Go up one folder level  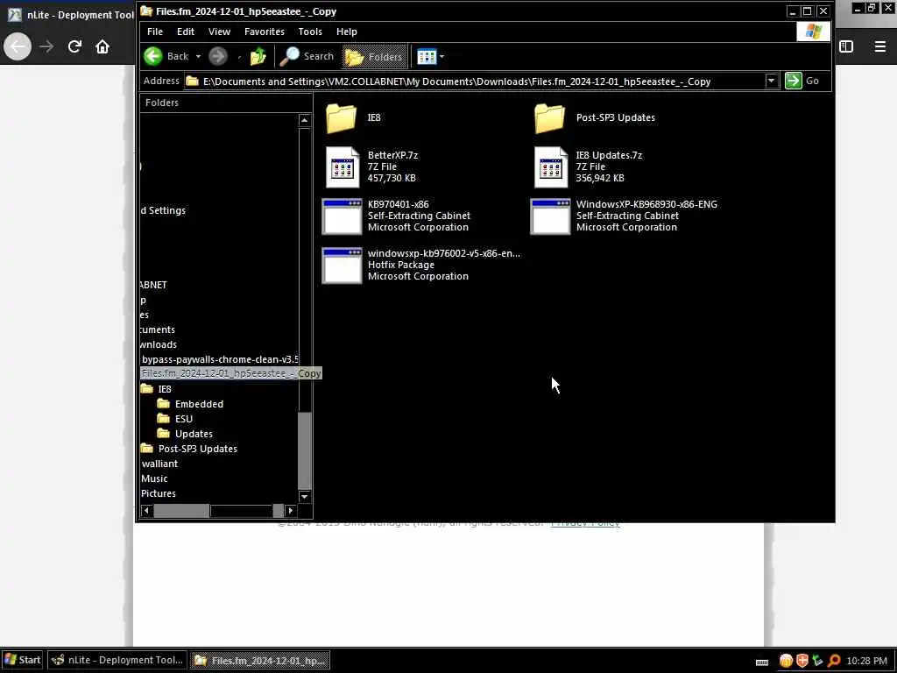tap(258, 56)
